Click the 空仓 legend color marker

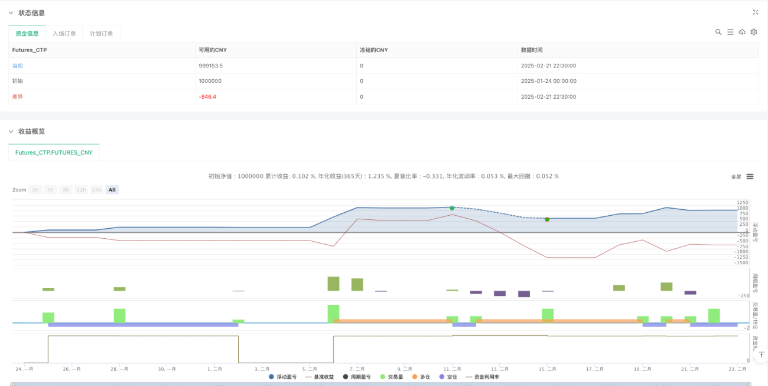[x=443, y=377]
